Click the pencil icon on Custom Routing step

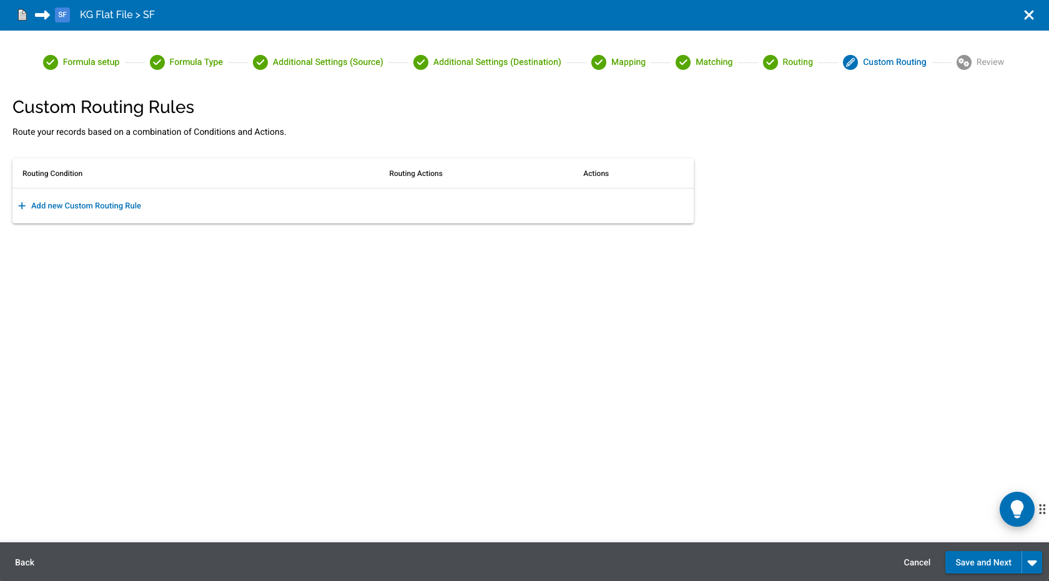[850, 62]
